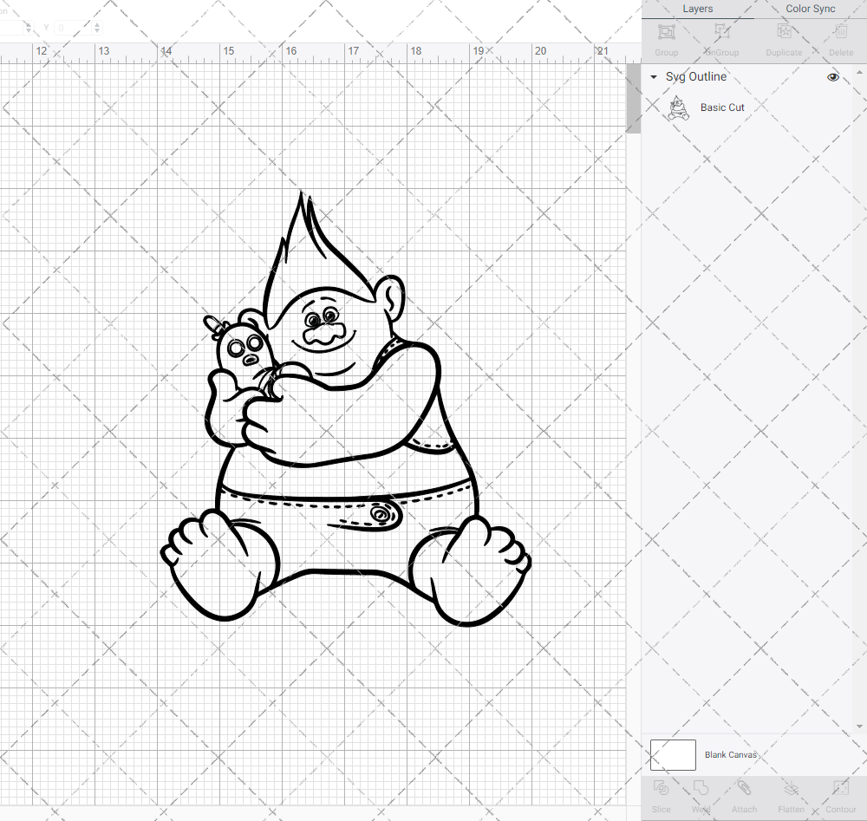Select the Basic Cut layer label
This screenshot has height=821, width=867.
[x=722, y=108]
